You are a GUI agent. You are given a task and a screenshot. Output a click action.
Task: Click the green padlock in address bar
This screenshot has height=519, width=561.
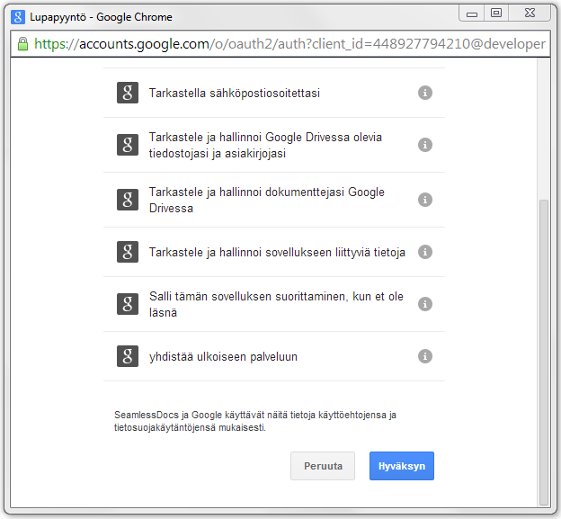coord(22,44)
